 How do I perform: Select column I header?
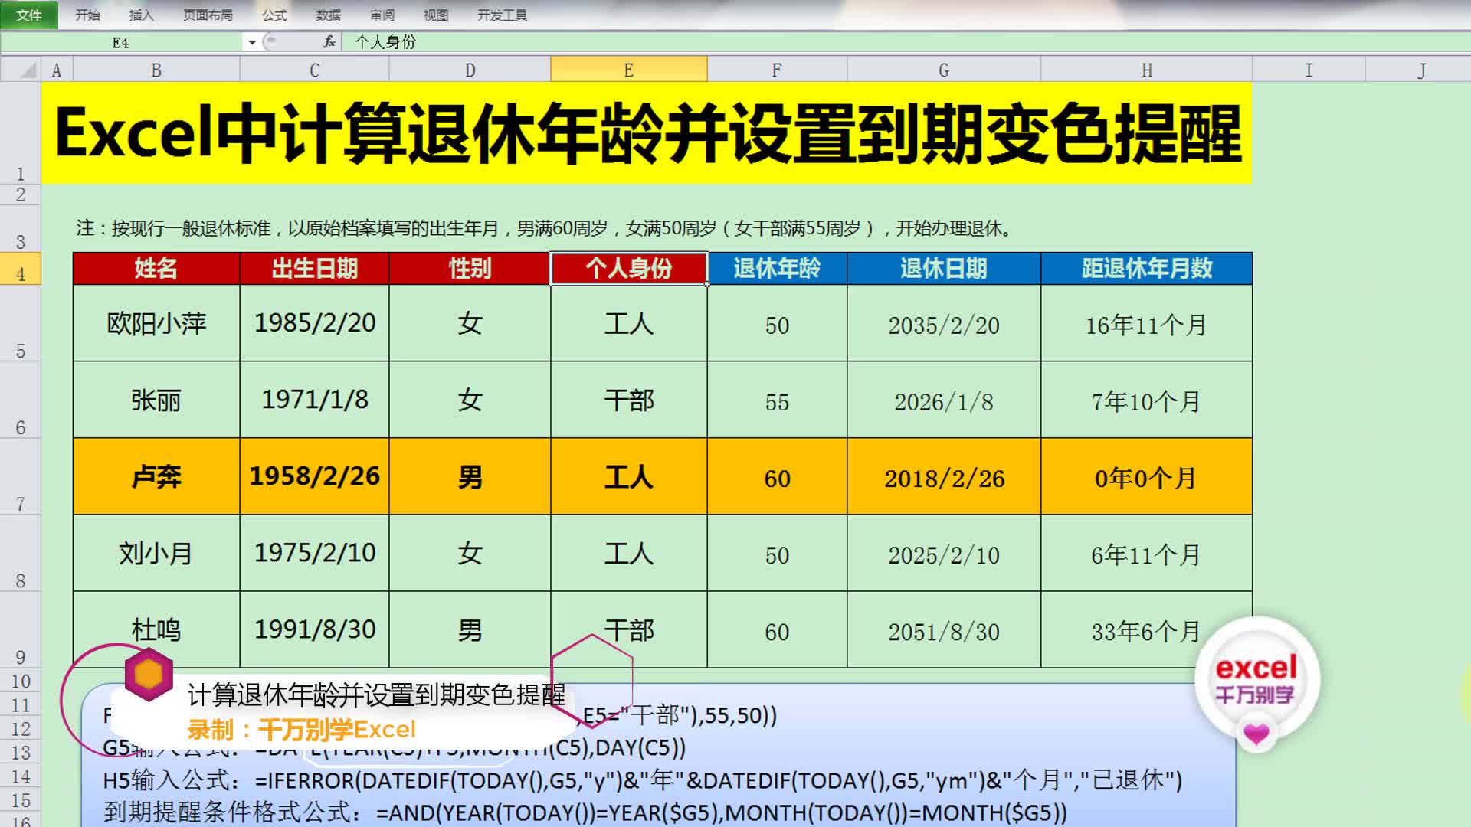point(1309,70)
